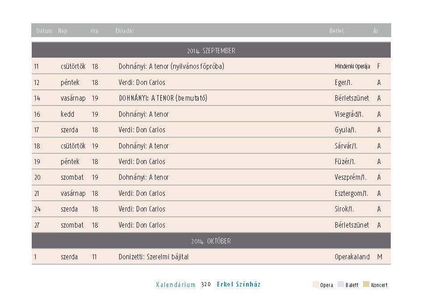Click the "Eger/1." subscription cell
This screenshot has height=304, width=422.
[343, 82]
